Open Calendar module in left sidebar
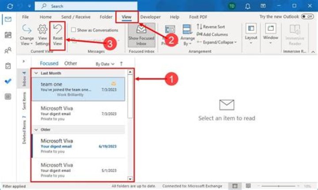This screenshot has height=190, width=318. (8, 35)
